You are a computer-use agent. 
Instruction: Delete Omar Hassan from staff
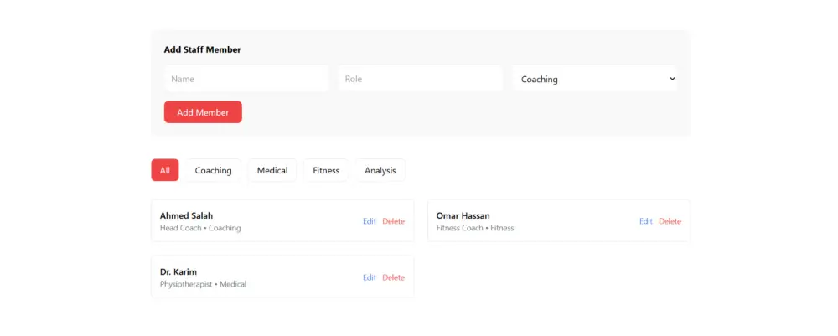pyautogui.click(x=670, y=221)
